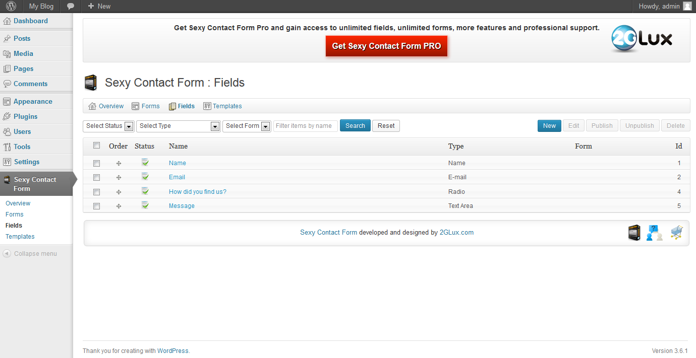
Task: Sort by the Type column header
Action: click(x=456, y=146)
